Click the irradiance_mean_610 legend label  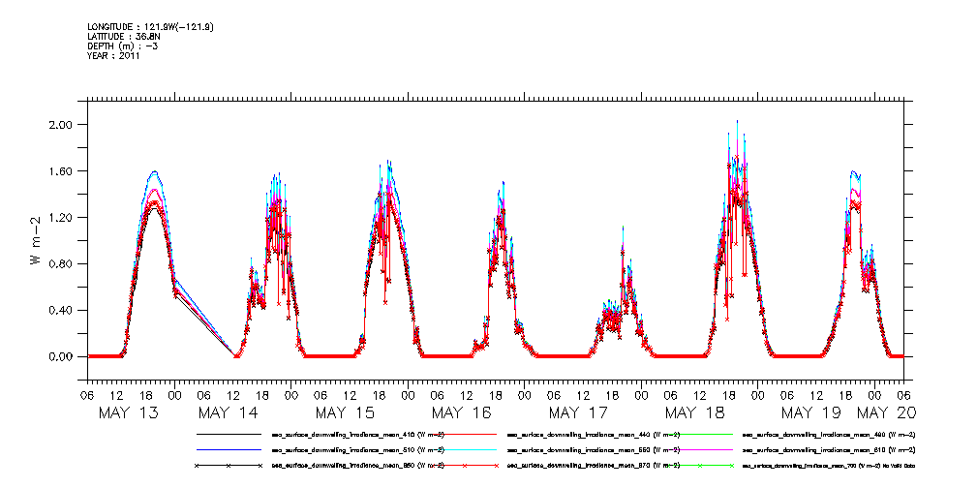click(829, 449)
